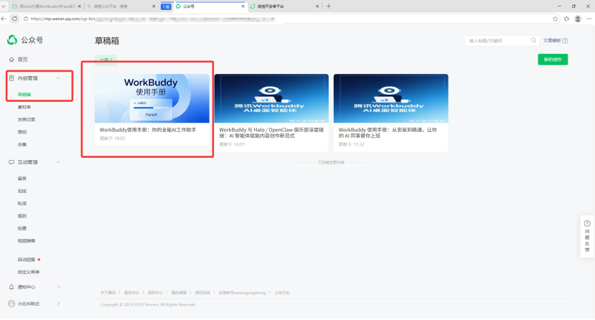Open 合集 in the sidebar
The image size is (595, 320).
[x=22, y=145]
